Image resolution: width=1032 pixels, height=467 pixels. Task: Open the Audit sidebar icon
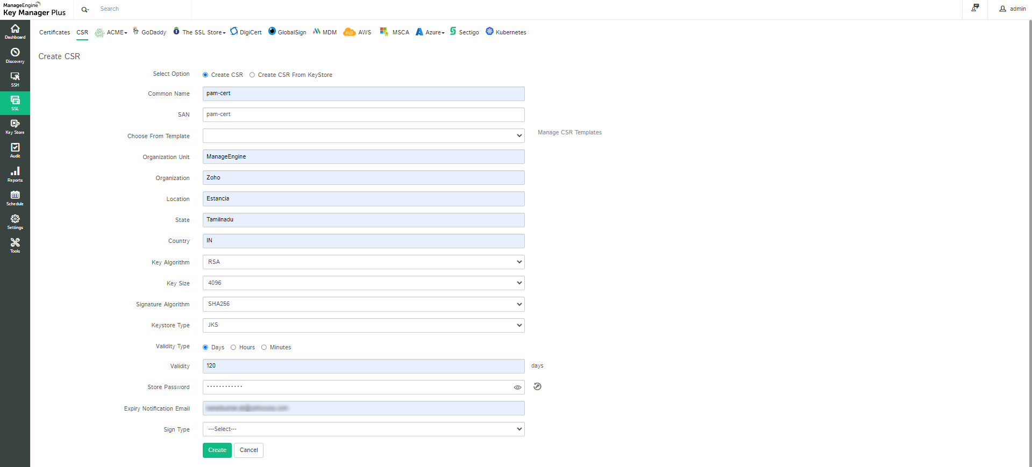(15, 150)
